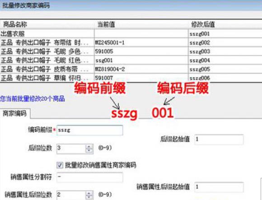
Task: Click the 当前值 column header
Action: pos(141,24)
